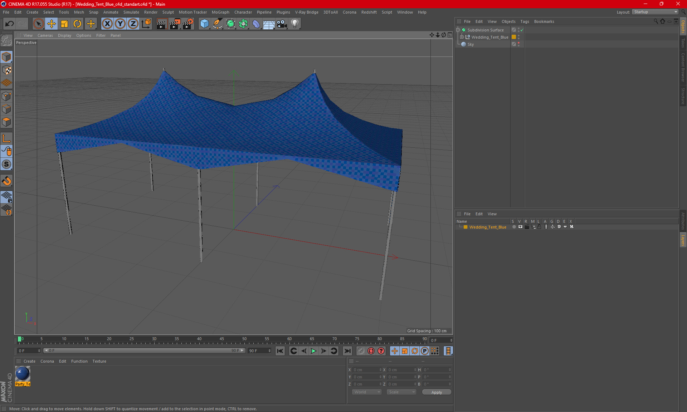Toggle Subdivision Surface green checkmark
This screenshot has height=412, width=687.
tap(522, 30)
